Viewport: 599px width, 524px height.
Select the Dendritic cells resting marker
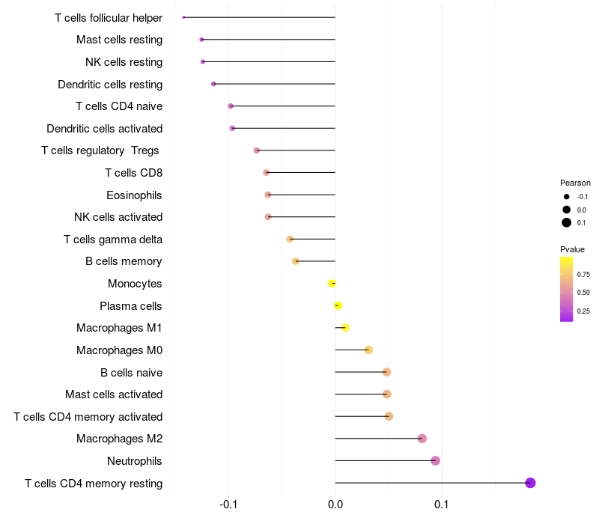pos(213,84)
